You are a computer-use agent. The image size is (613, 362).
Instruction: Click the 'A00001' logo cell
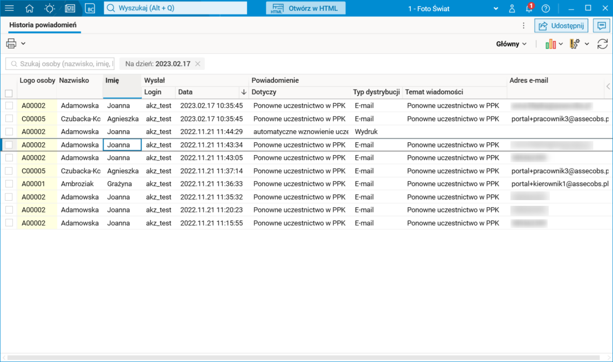(x=37, y=184)
